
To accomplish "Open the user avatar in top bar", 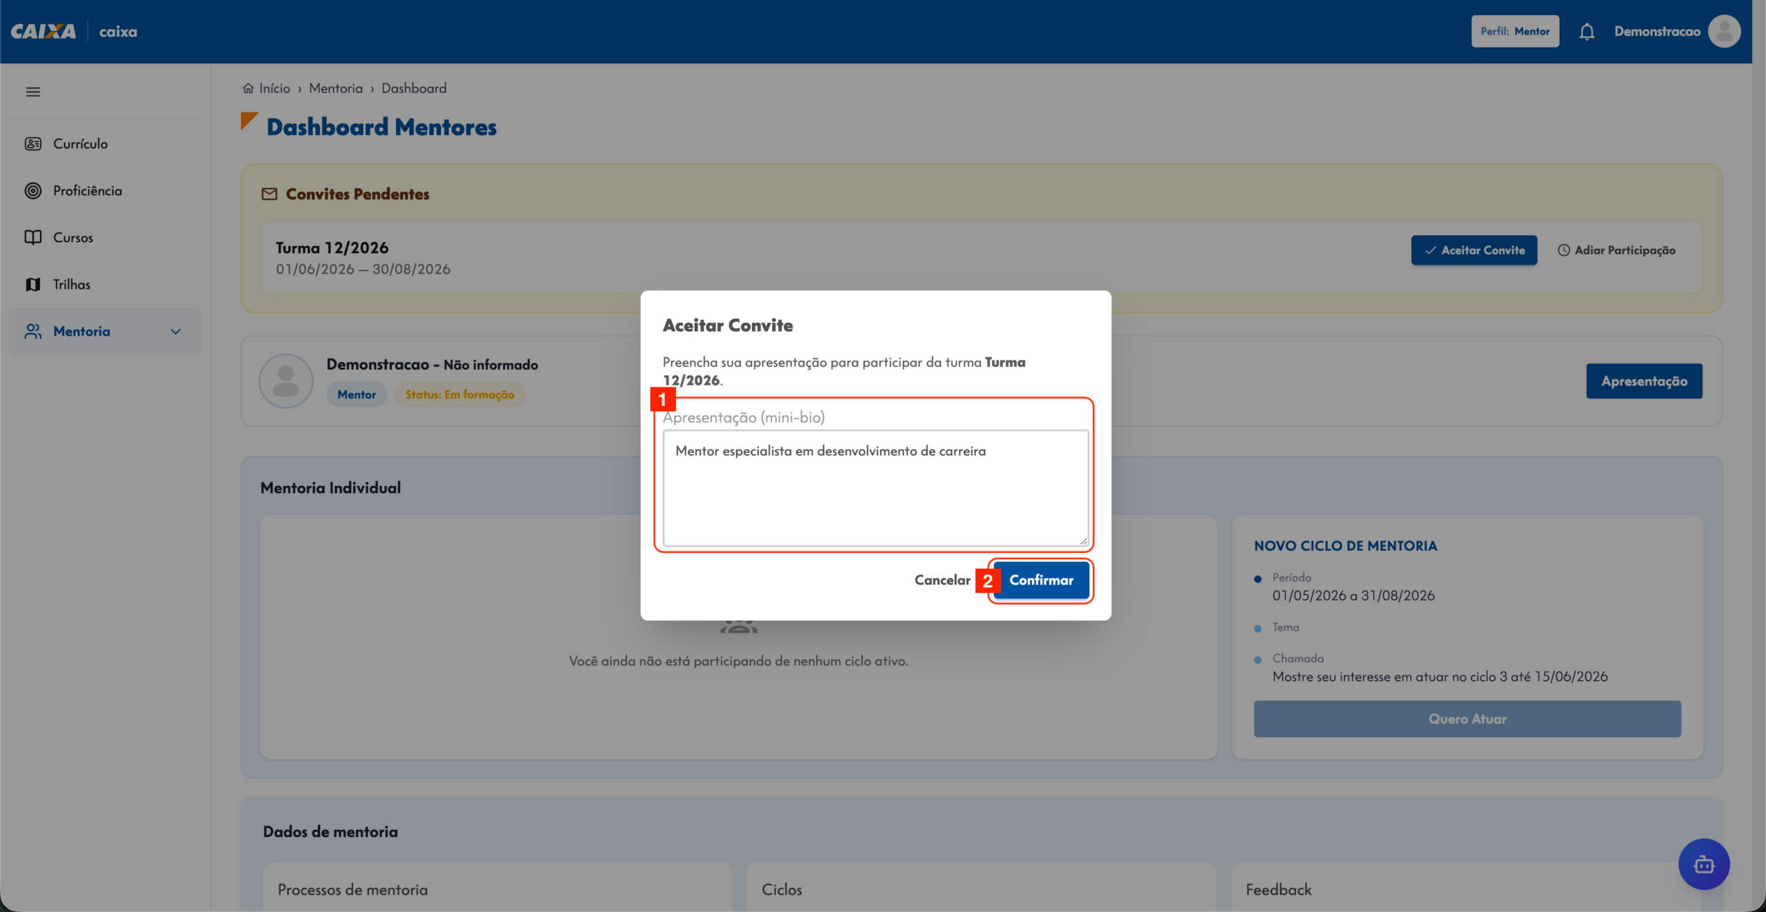I will pos(1724,32).
